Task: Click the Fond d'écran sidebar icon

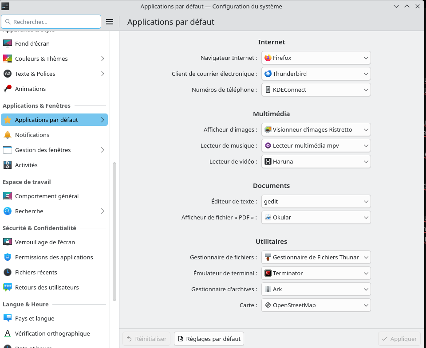Action: click(8, 43)
